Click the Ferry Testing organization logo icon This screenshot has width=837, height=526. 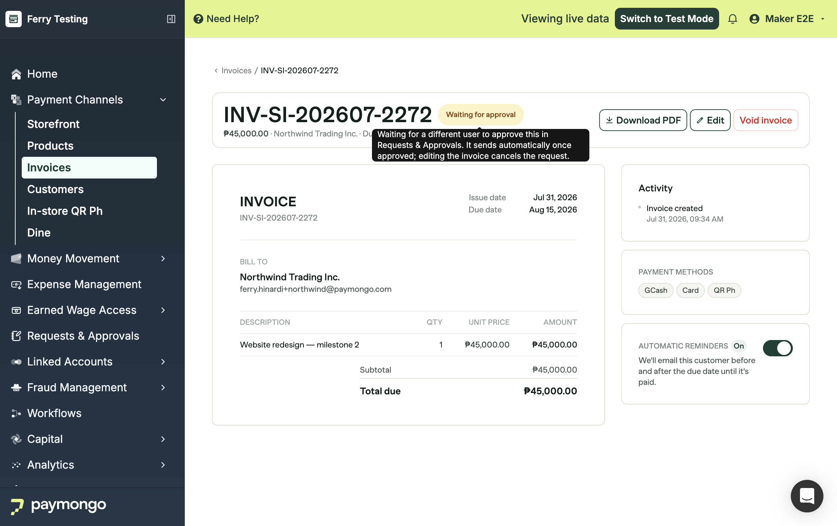14,19
